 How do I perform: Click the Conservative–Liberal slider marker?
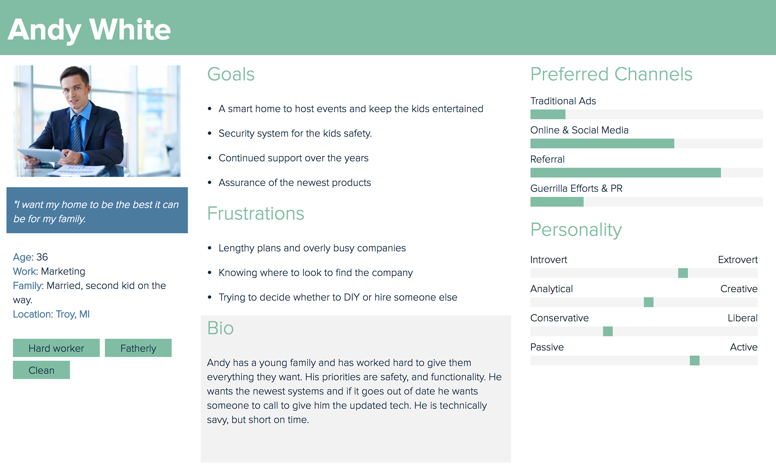click(x=608, y=331)
